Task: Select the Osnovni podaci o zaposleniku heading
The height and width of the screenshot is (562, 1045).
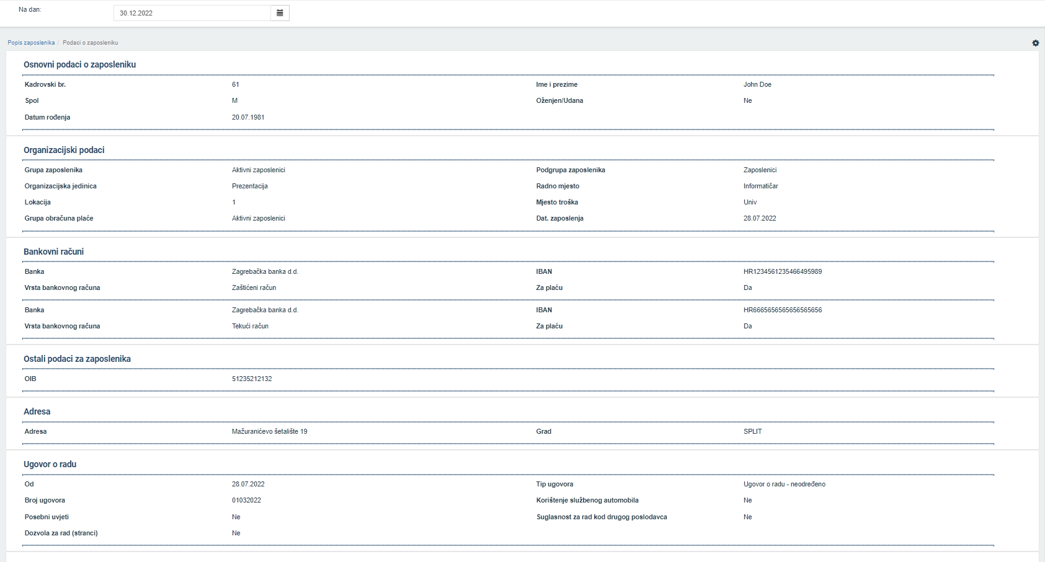Action: [x=79, y=64]
